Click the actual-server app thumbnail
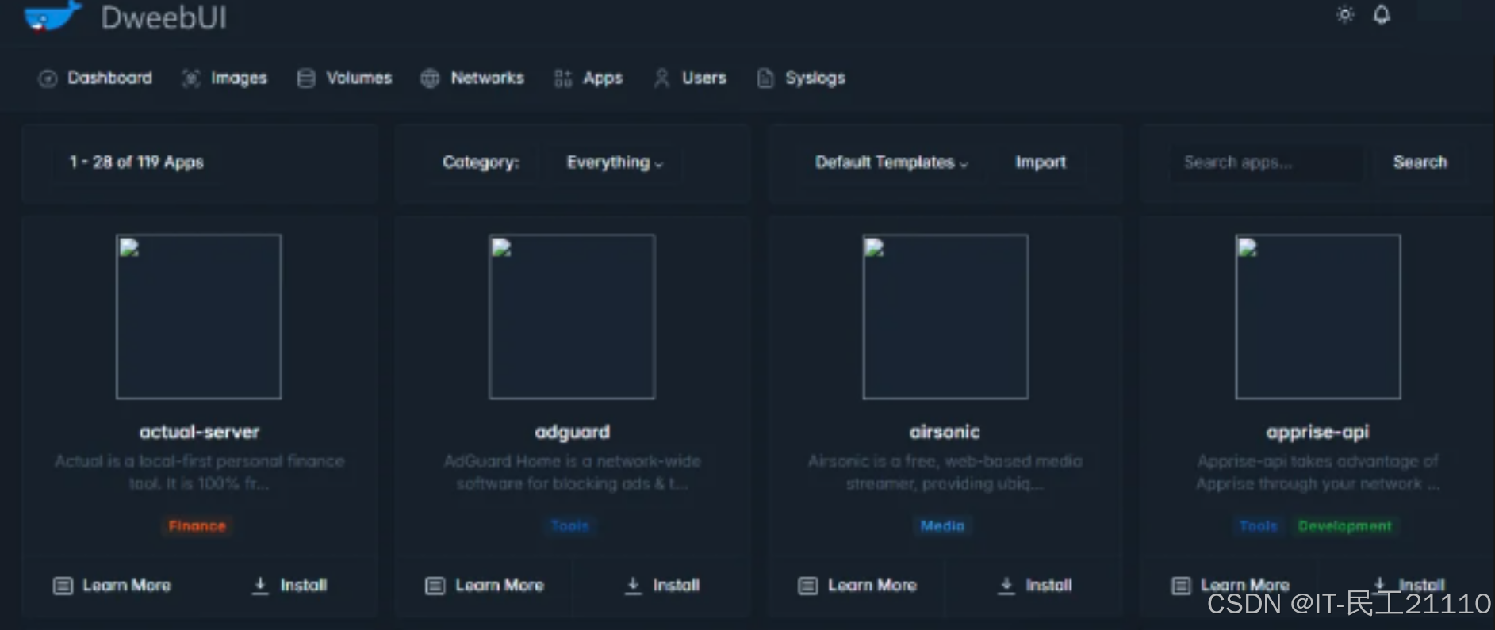This screenshot has height=630, width=1495. 199,316
